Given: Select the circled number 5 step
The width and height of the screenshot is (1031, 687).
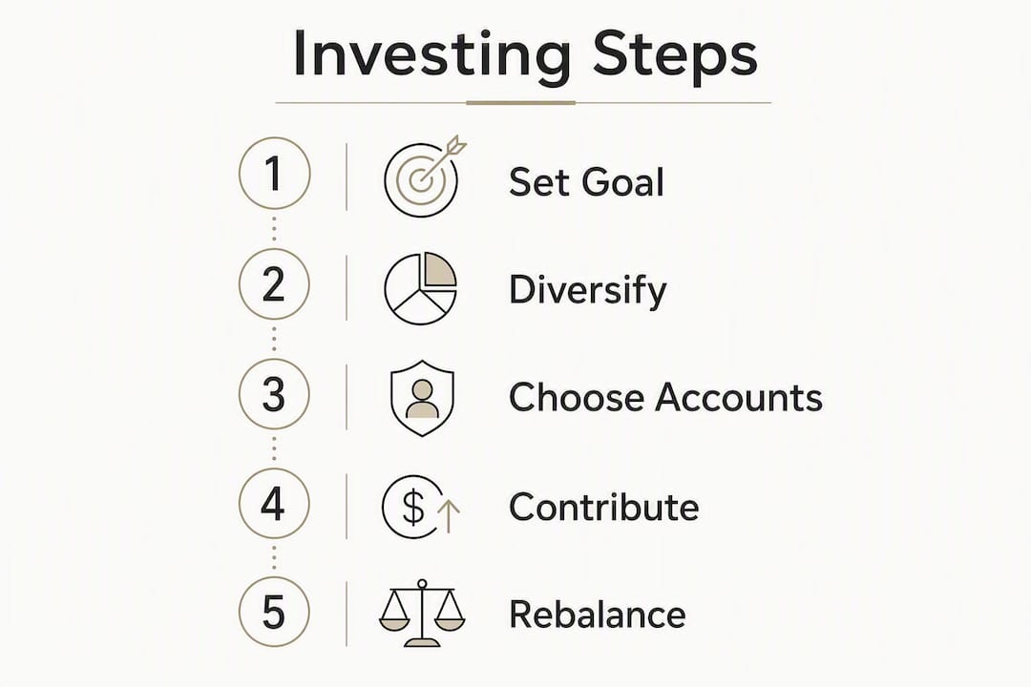Looking at the screenshot, I should point(274,612).
